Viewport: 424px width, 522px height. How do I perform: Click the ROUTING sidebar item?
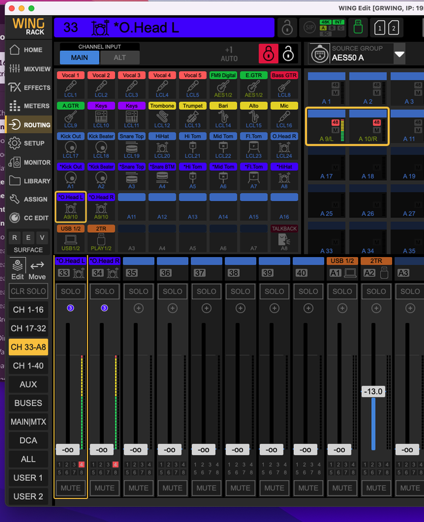[x=29, y=125]
